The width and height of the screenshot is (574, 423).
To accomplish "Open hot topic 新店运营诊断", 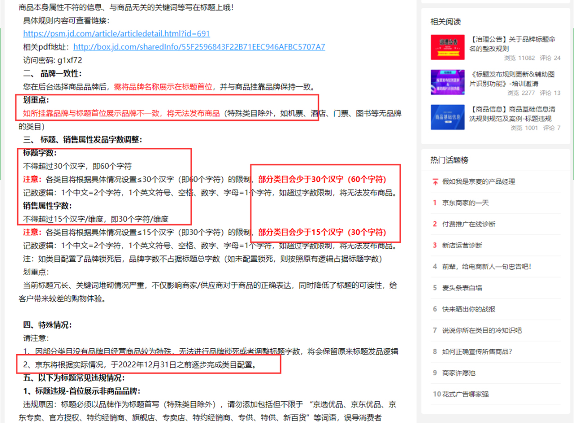I will pyautogui.click(x=462, y=245).
